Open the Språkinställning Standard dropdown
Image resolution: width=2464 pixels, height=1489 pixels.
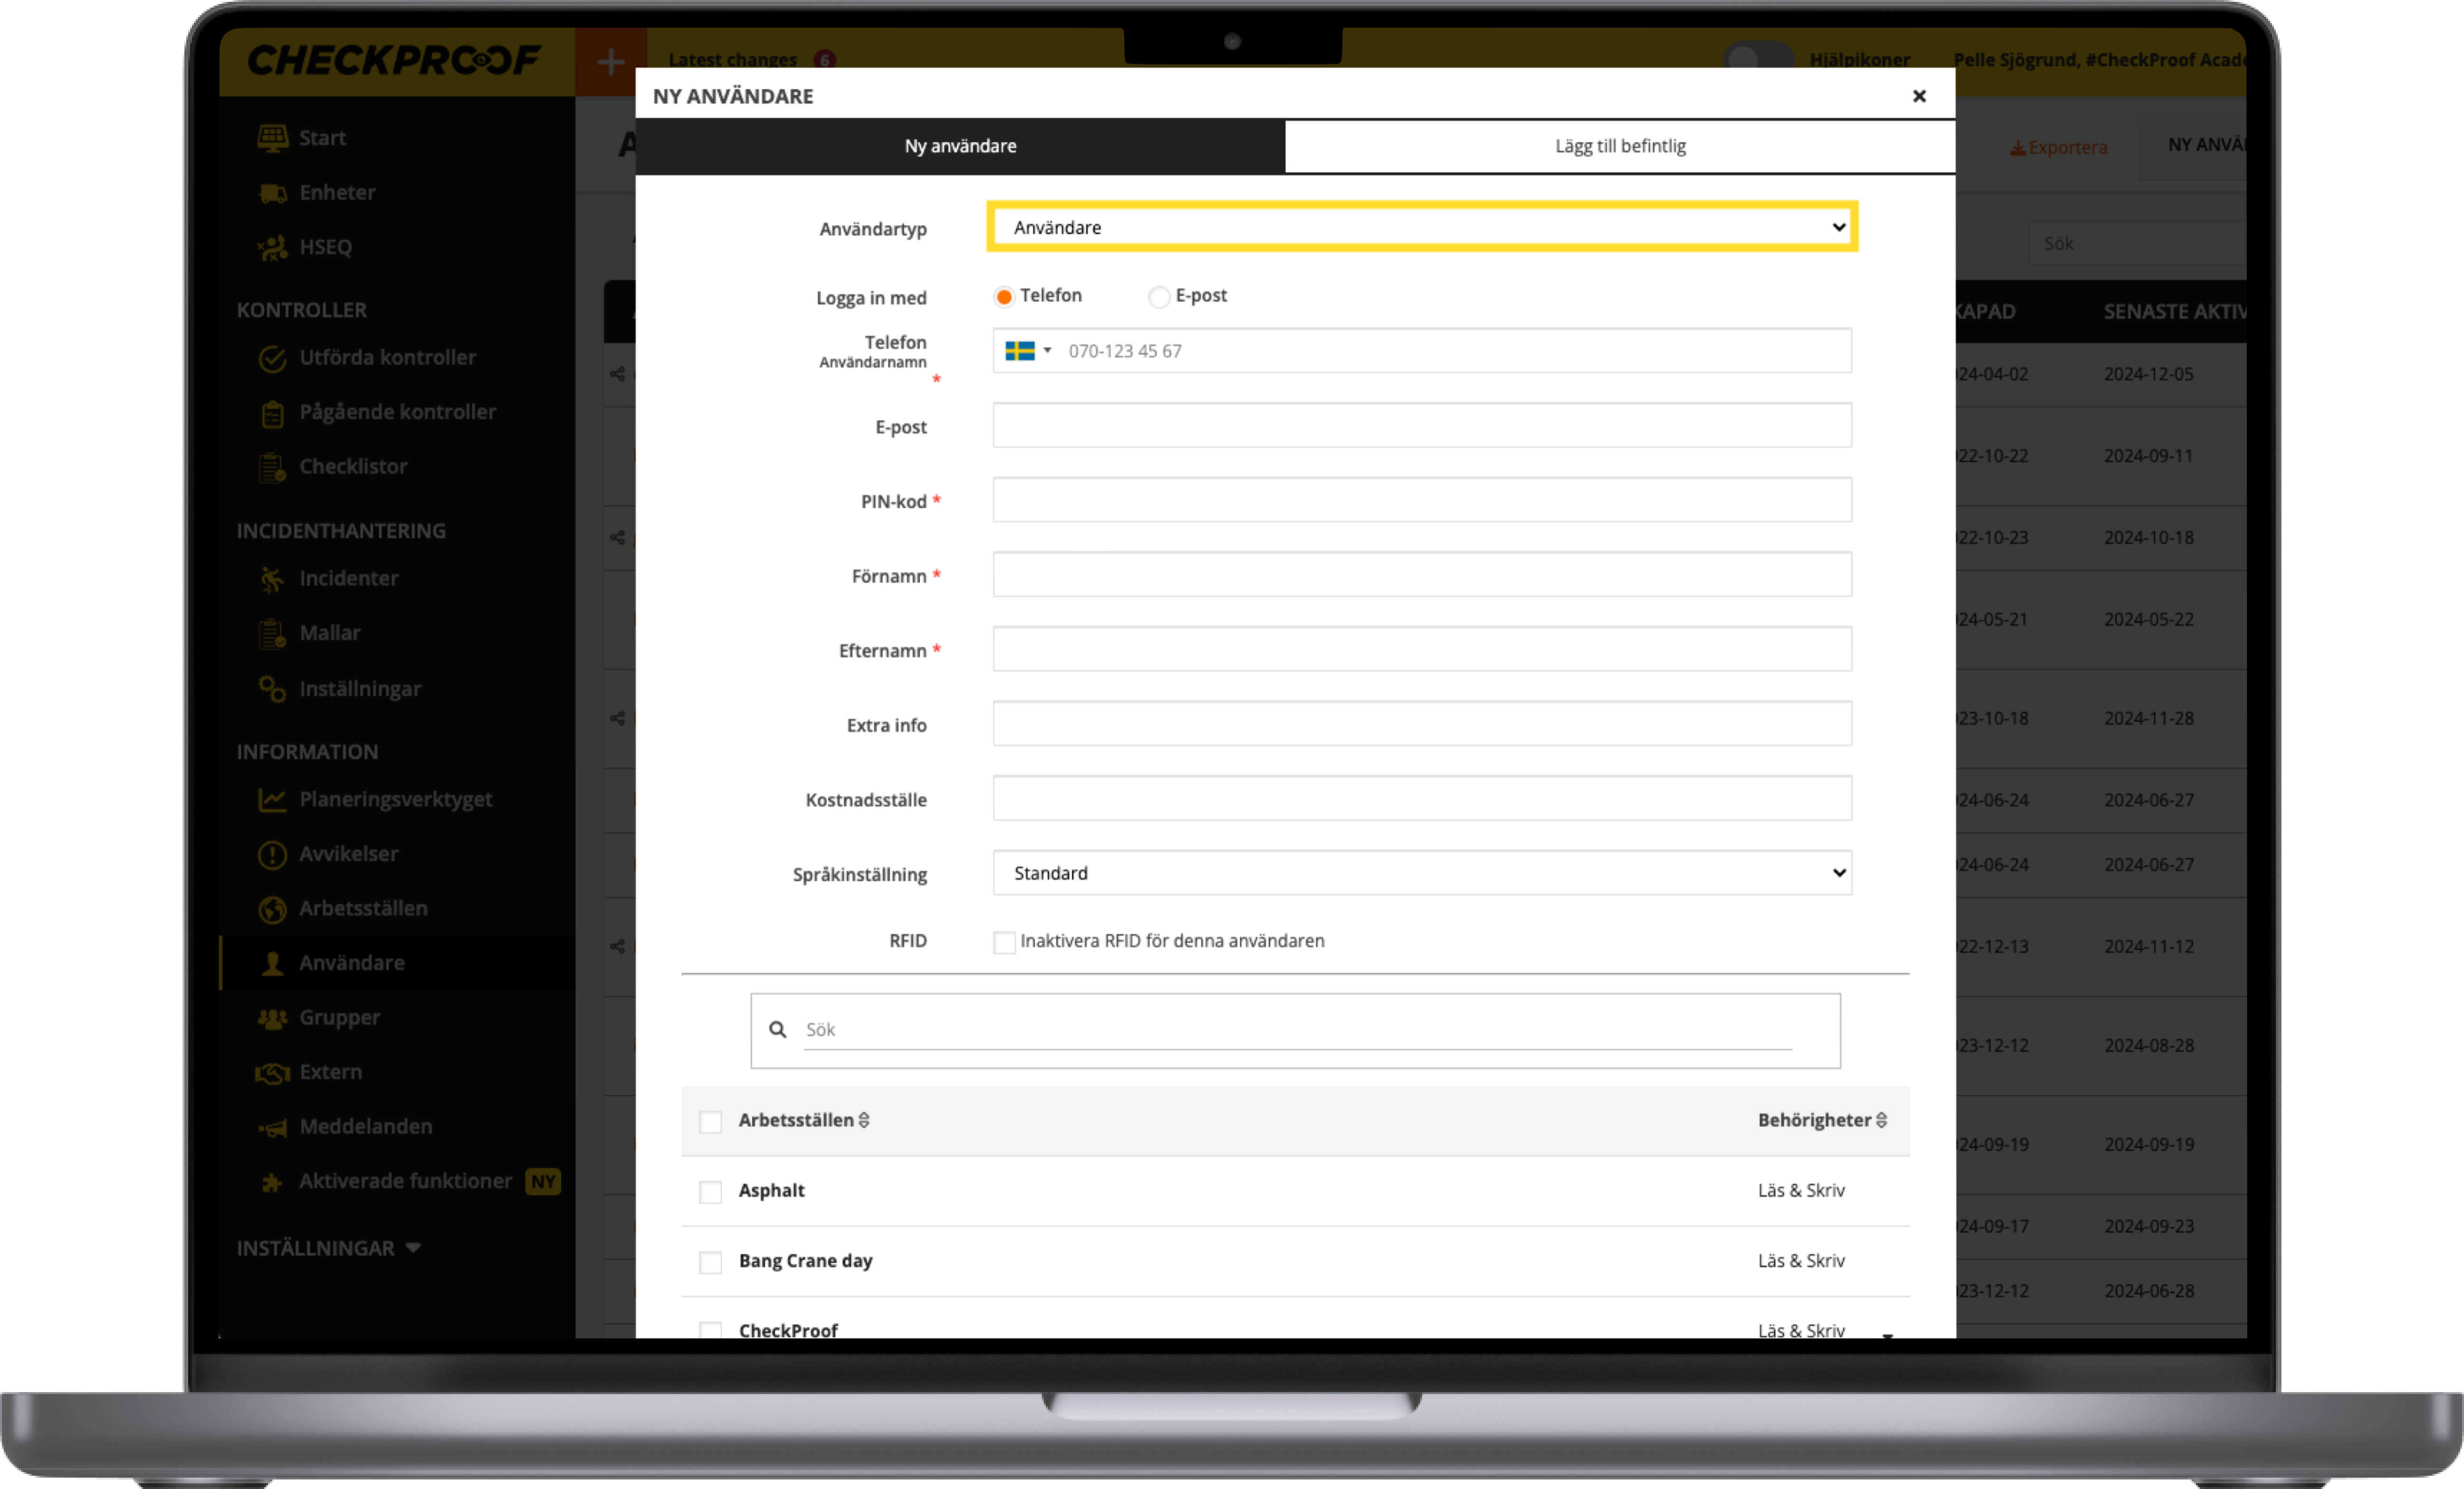click(x=1421, y=873)
